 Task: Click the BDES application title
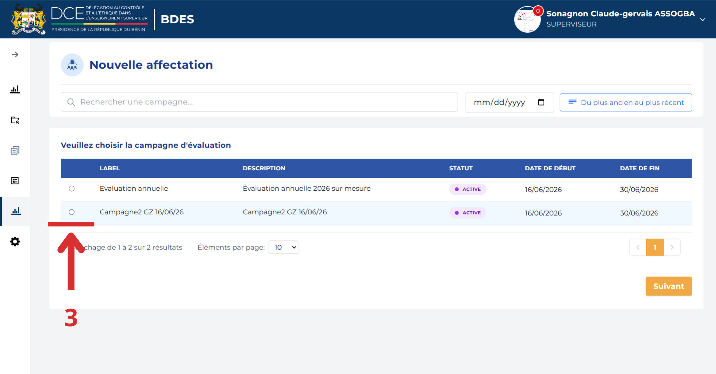click(177, 19)
